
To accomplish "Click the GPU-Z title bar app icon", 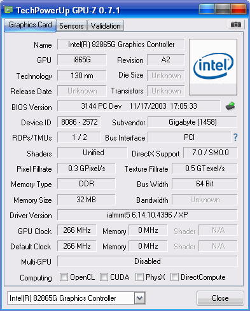I will pyautogui.click(x=8, y=10).
